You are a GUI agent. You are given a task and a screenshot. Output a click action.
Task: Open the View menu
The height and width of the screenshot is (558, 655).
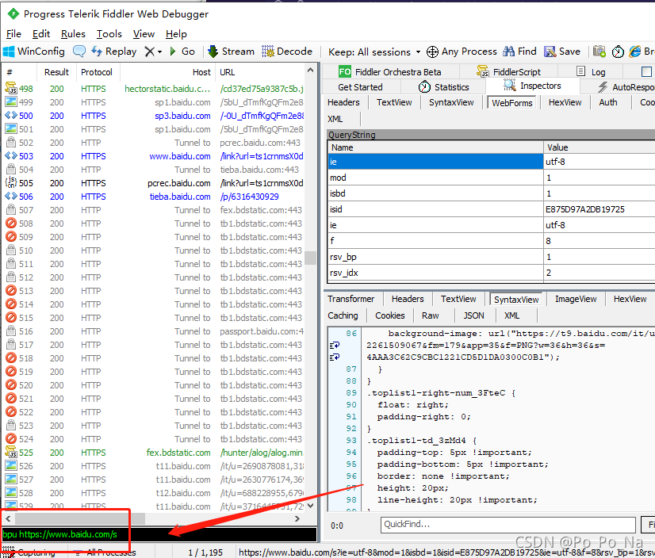[x=144, y=34]
